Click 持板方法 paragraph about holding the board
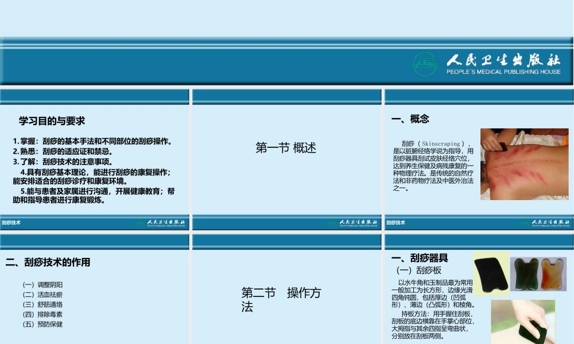 click(x=433, y=325)
